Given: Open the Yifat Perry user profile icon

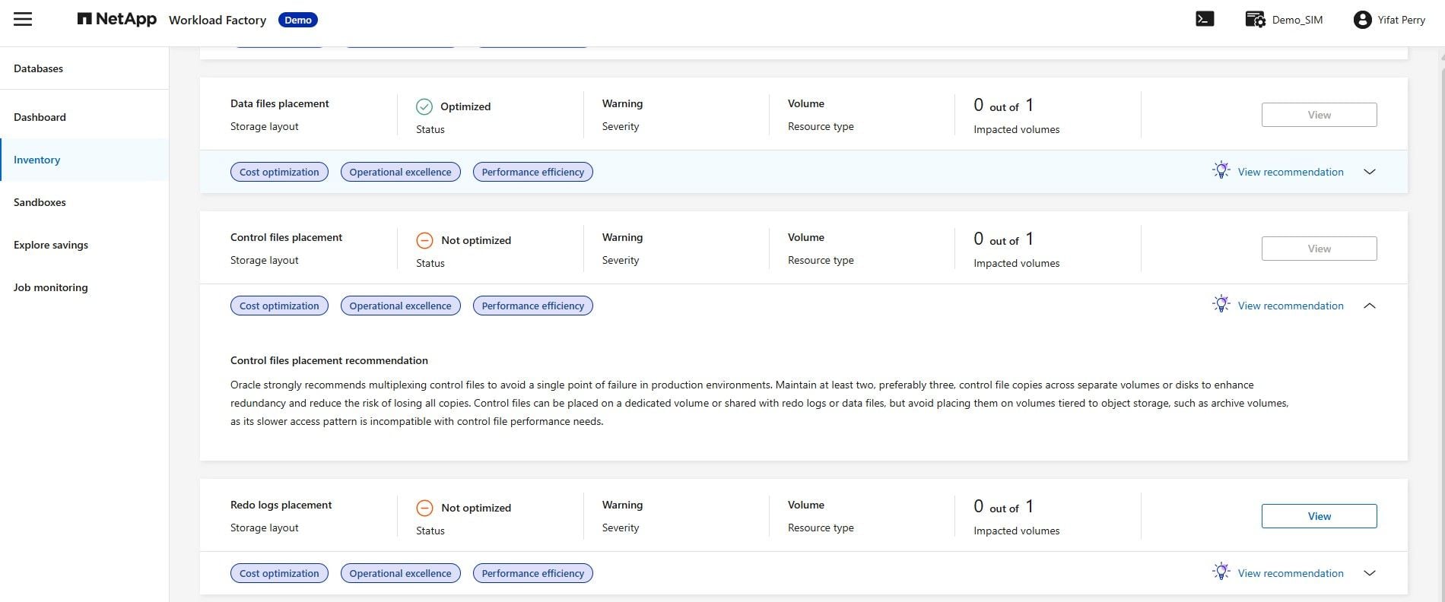Looking at the screenshot, I should [1362, 20].
